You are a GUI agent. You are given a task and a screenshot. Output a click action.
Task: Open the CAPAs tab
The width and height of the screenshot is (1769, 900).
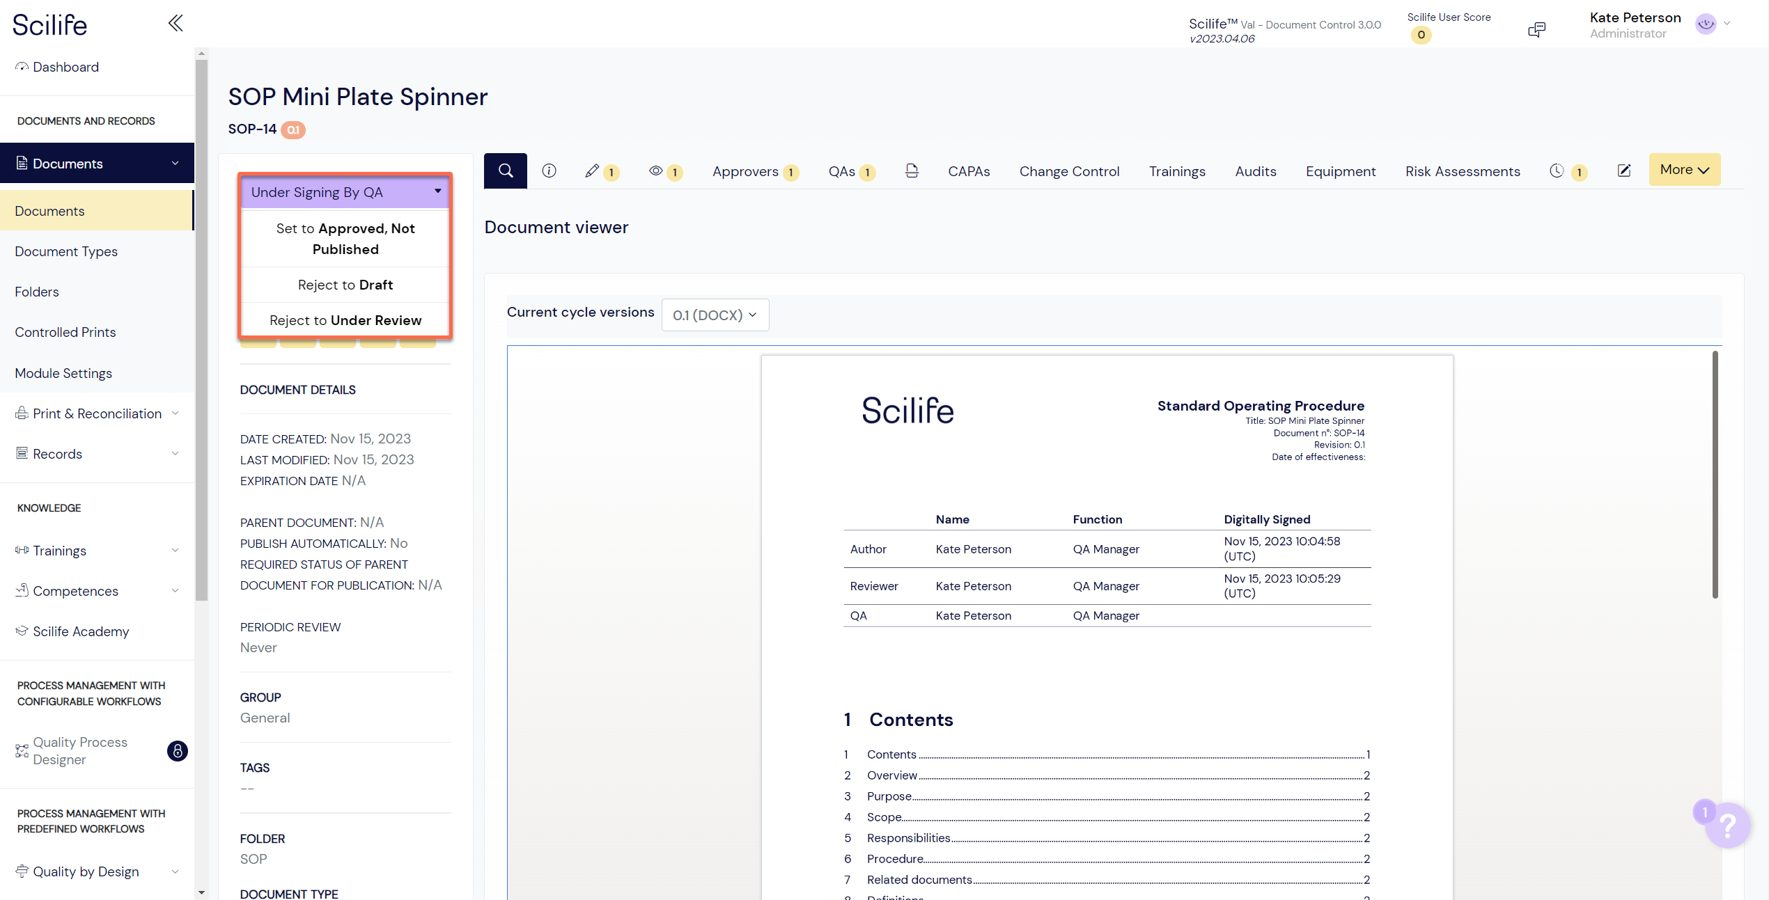tap(969, 171)
